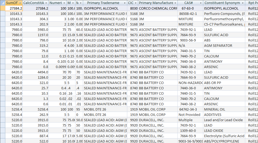Click the select-all corner box of the datasheet
Image resolution: width=258 pixels, height=143 pixels.
[x=3, y=3]
